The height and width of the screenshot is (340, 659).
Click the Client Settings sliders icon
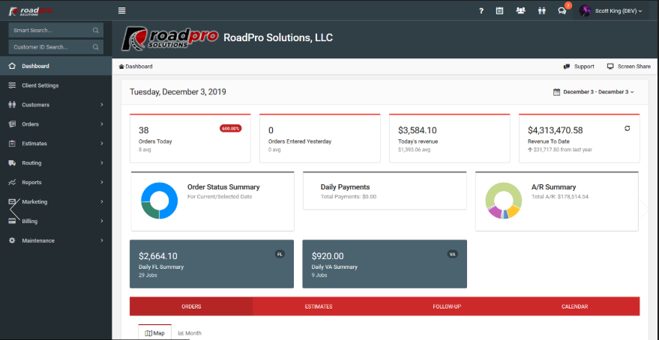coord(12,85)
